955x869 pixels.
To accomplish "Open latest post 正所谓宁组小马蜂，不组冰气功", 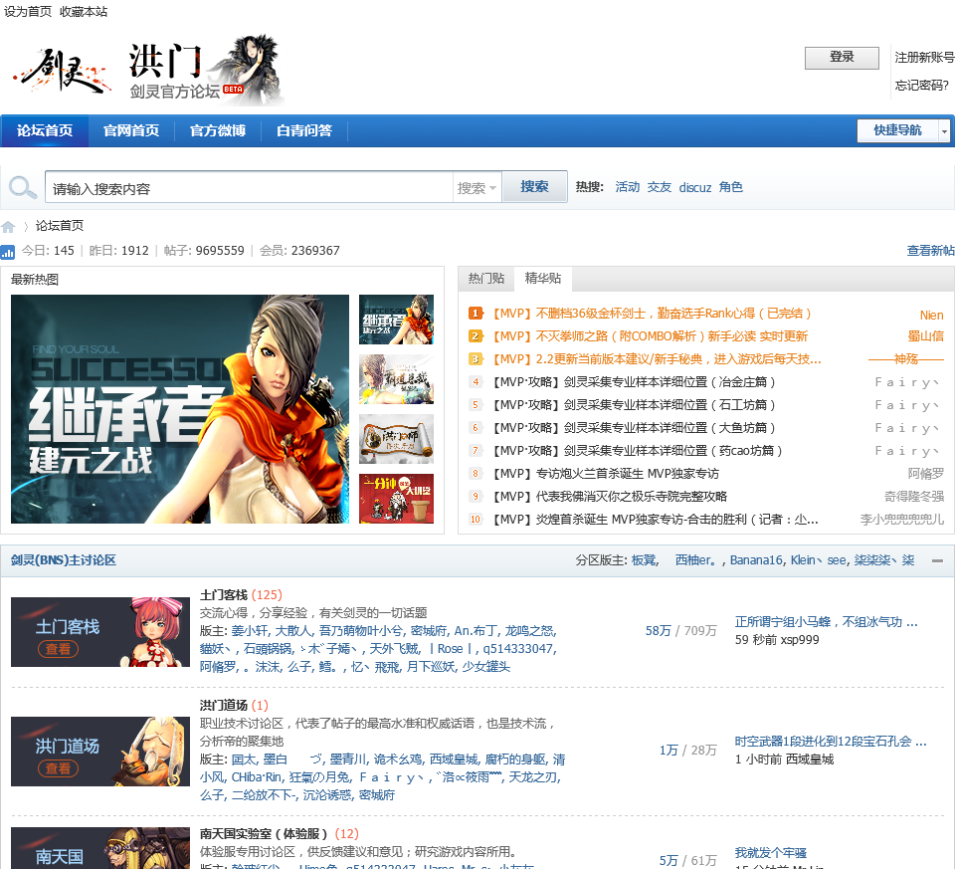I will coord(826,621).
